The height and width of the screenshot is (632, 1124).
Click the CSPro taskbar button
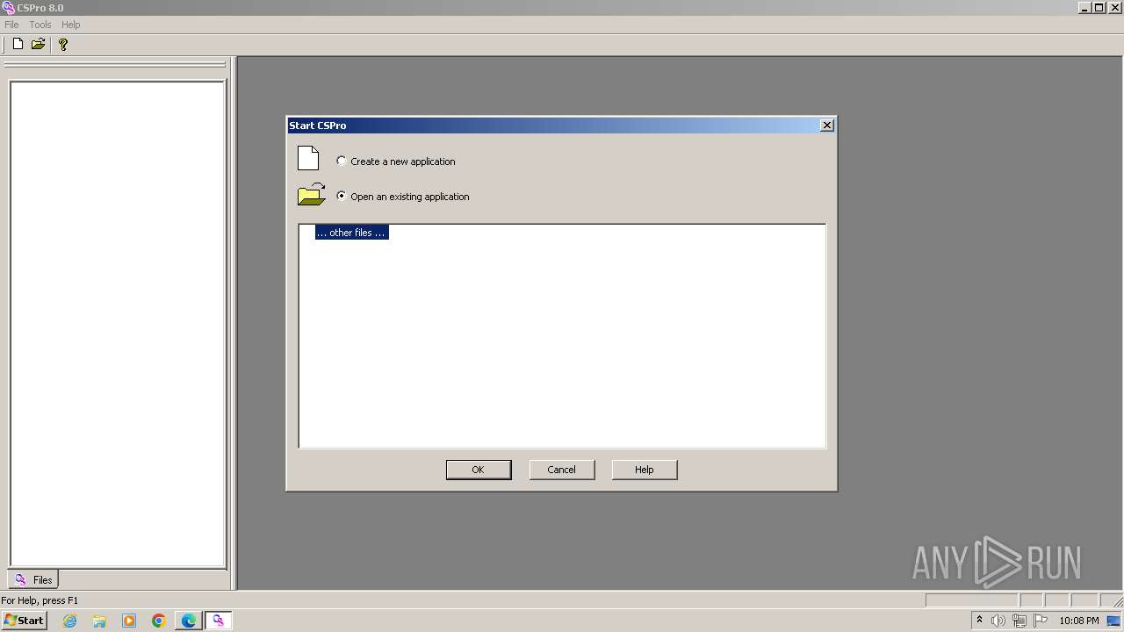click(x=218, y=621)
